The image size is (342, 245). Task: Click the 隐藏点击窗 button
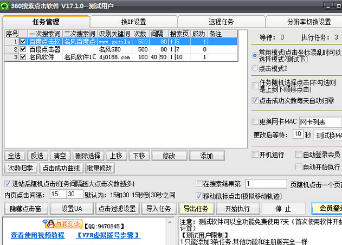[x=25, y=209]
